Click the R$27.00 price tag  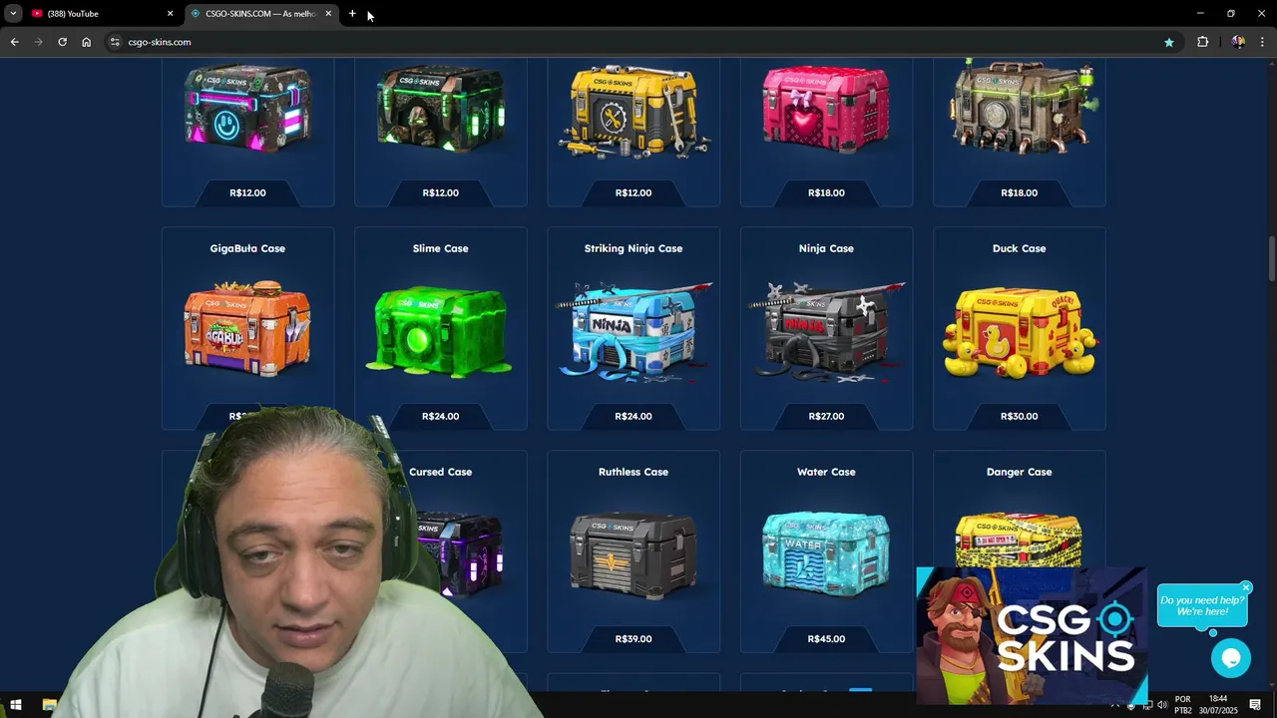coord(826,416)
